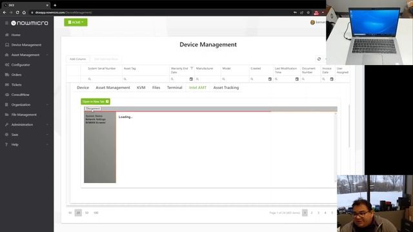Go to page 4 of the grid

tap(325, 213)
